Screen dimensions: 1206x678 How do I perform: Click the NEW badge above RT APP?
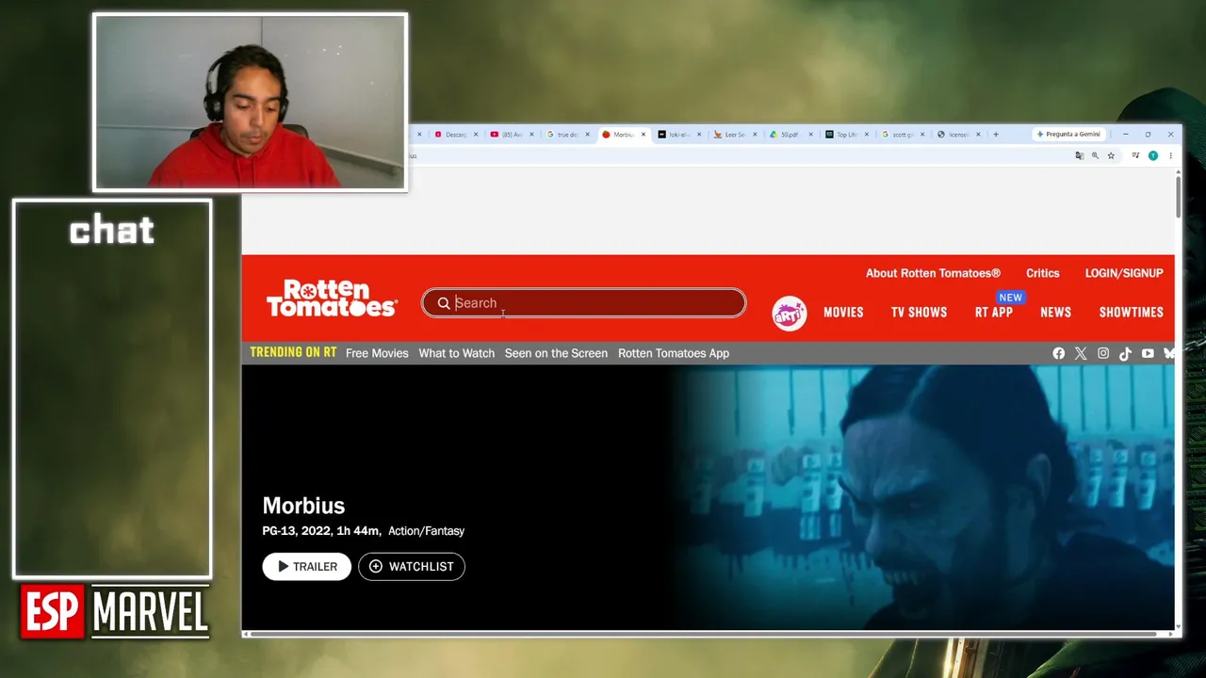click(1011, 298)
